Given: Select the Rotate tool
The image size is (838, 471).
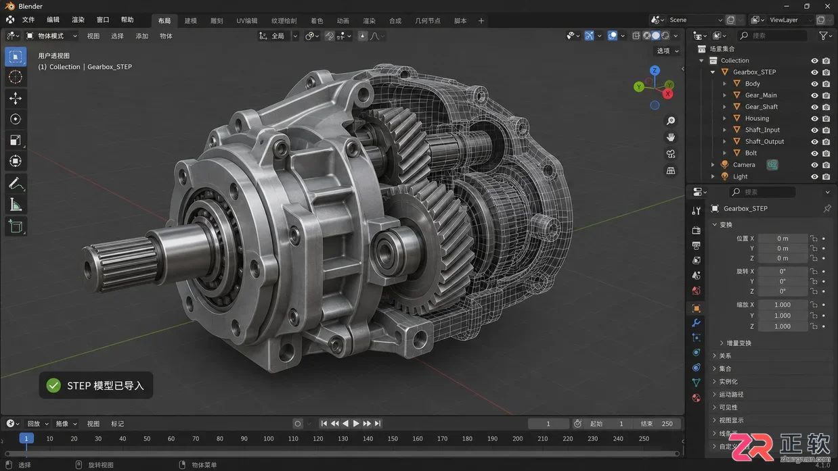Looking at the screenshot, I should click(x=16, y=120).
